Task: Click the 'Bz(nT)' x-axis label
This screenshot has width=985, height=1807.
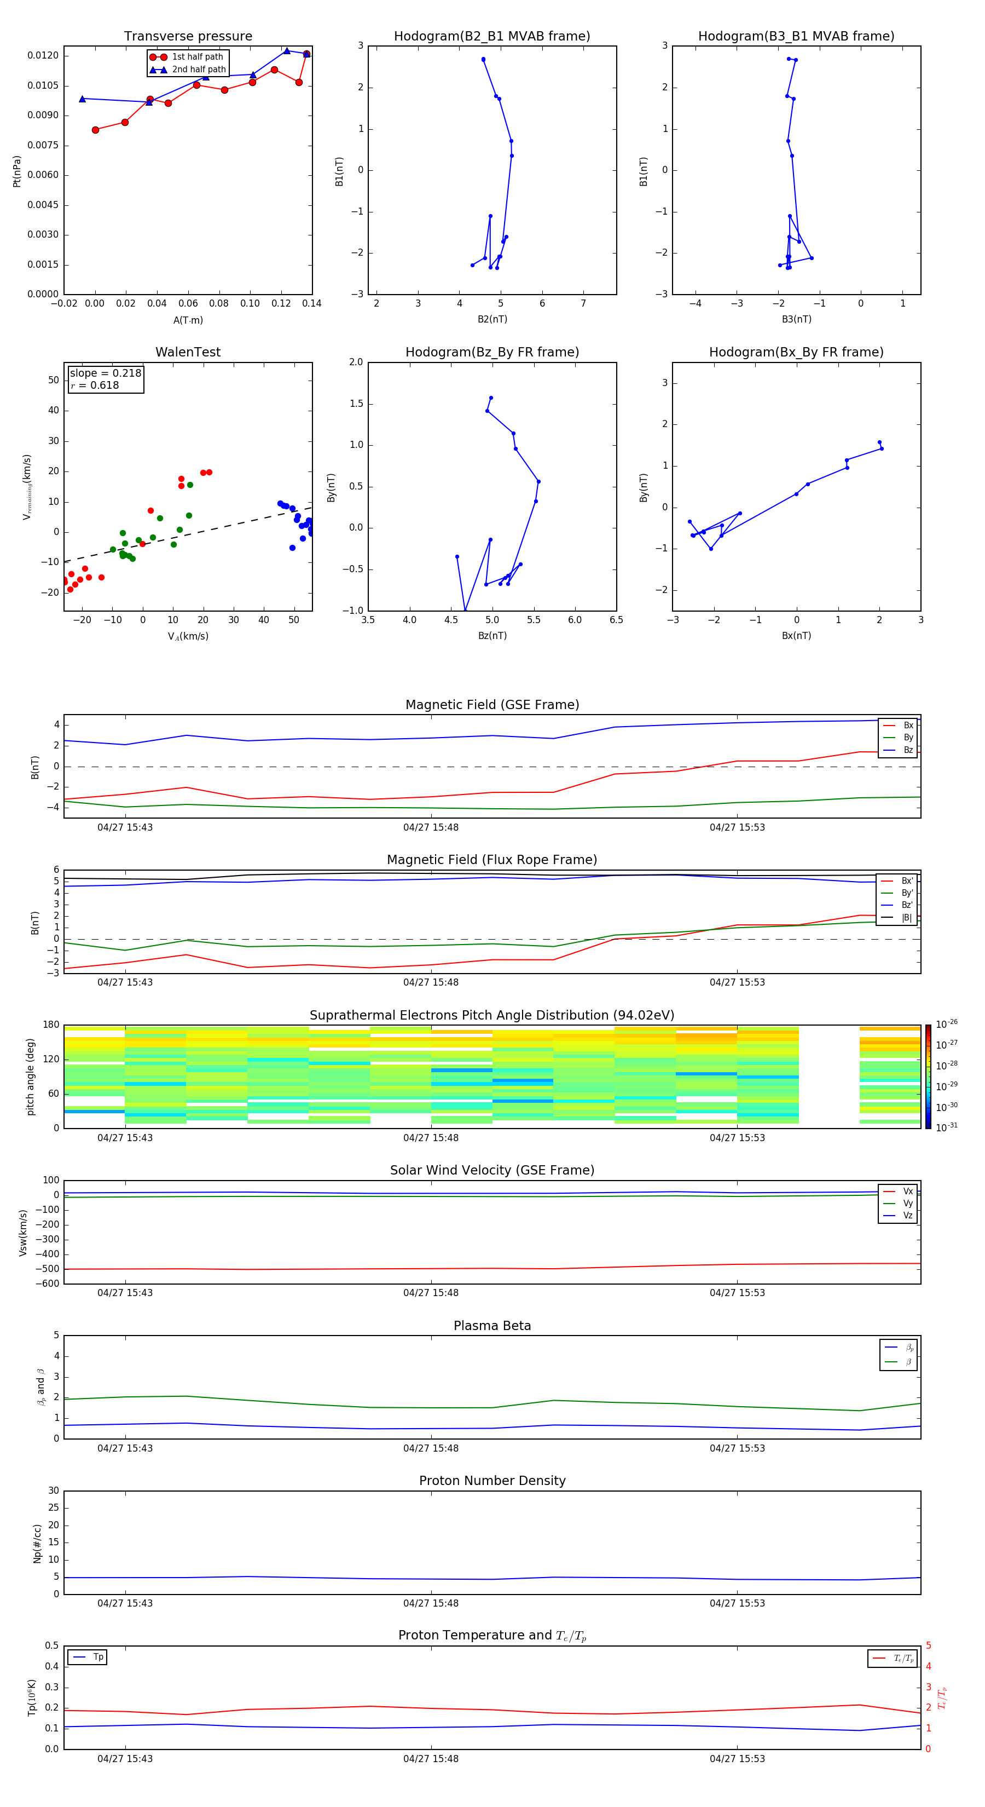Action: point(492,636)
